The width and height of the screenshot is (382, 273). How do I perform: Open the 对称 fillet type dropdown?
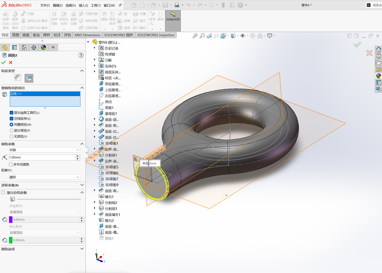44,150
